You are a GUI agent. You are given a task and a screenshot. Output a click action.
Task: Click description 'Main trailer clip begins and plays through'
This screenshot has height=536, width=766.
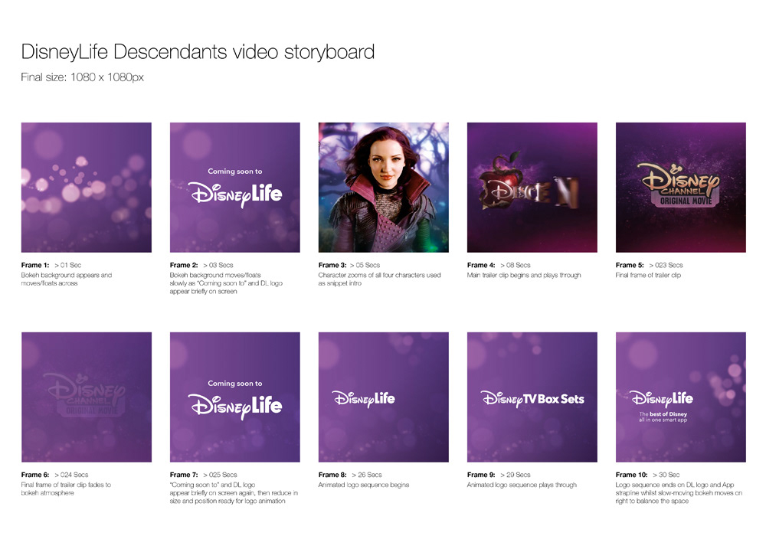(x=524, y=276)
